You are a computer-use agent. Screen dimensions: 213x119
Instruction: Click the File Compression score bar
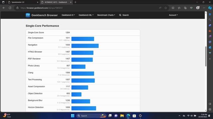pos(83,39)
